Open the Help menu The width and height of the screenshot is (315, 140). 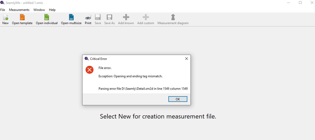click(52, 10)
